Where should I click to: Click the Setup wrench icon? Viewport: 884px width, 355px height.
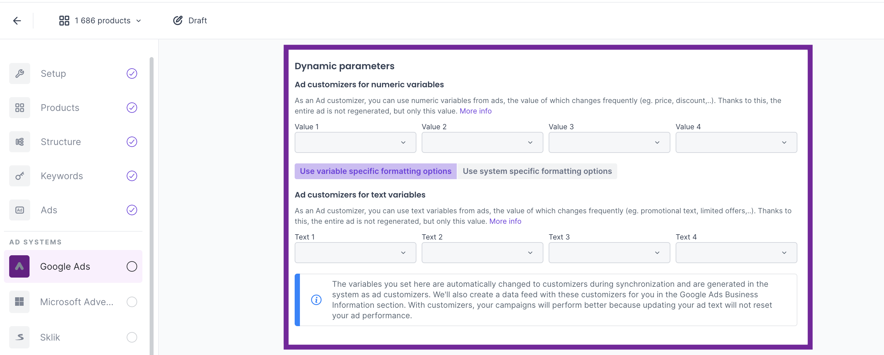tap(20, 73)
